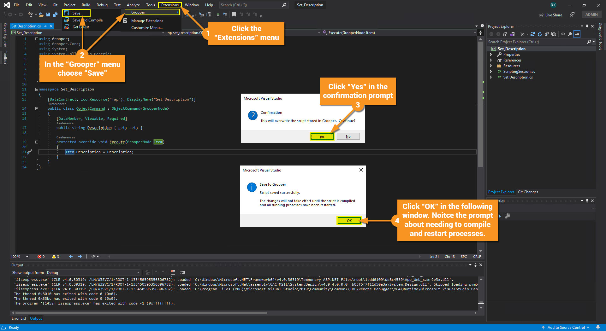Click the New Project toolbar icon
The width and height of the screenshot is (606, 331).
pos(30,15)
